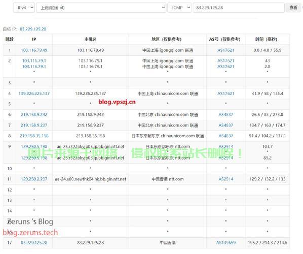Open the 上海(联通-xf) node dropdown

coord(101,8)
